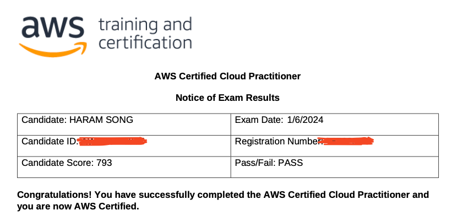Select the Exam Date: 1/6/2024 cell
The width and height of the screenshot is (457, 221).
[x=335, y=125]
